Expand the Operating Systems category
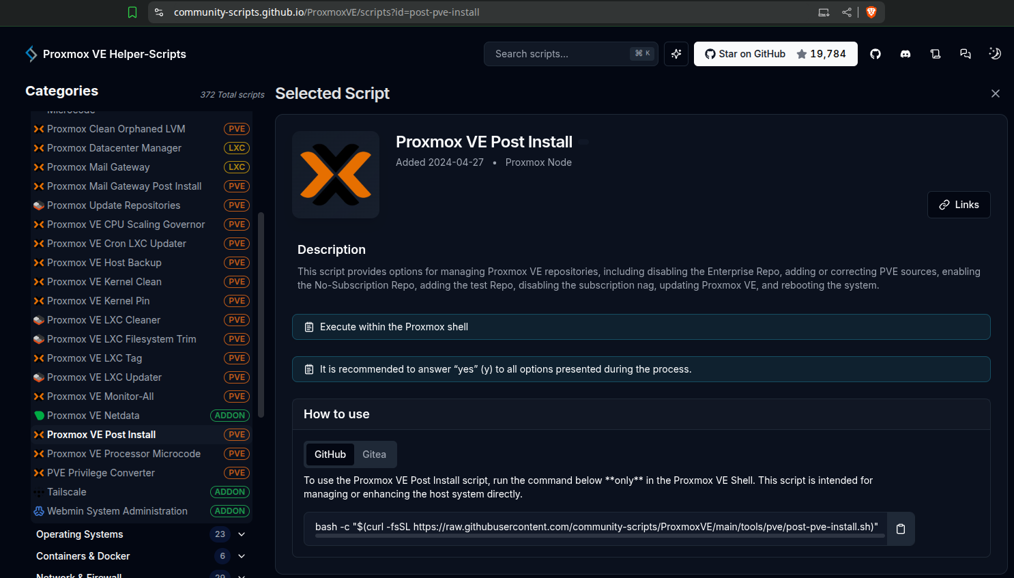 point(242,534)
